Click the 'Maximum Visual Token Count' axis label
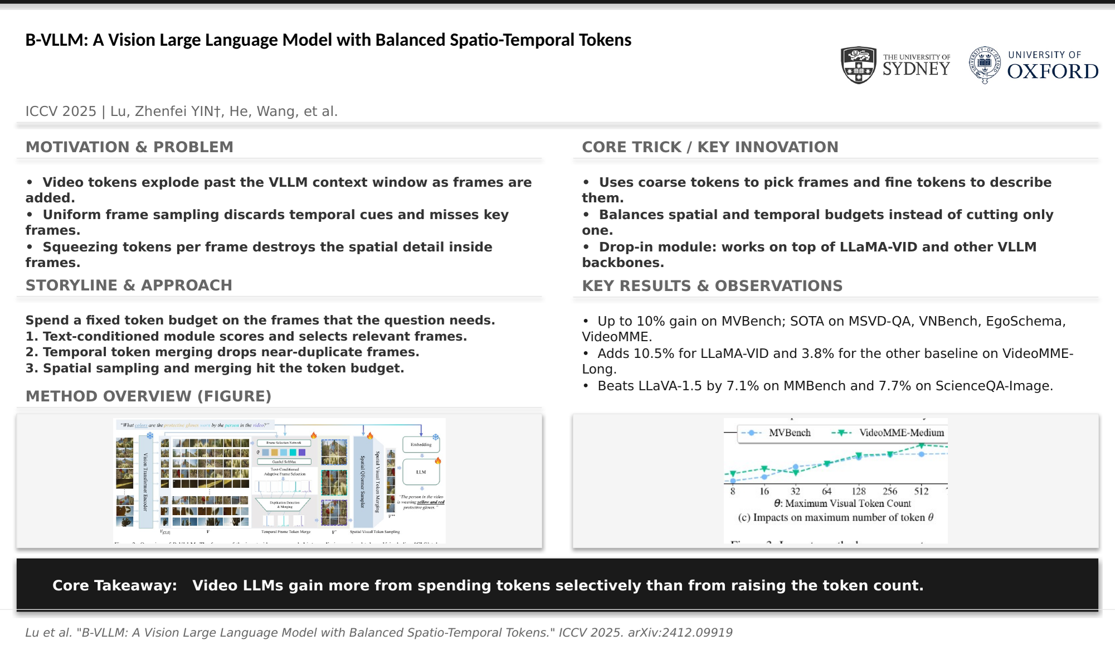Image resolution: width=1115 pixels, height=669 pixels. click(x=842, y=503)
